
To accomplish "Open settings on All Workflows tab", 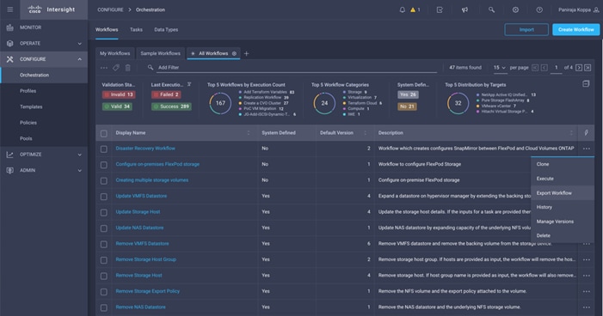I will [234, 53].
